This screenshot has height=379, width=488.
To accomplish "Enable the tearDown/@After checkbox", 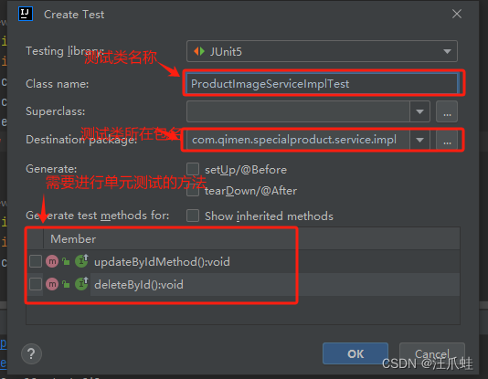I will pyautogui.click(x=193, y=191).
